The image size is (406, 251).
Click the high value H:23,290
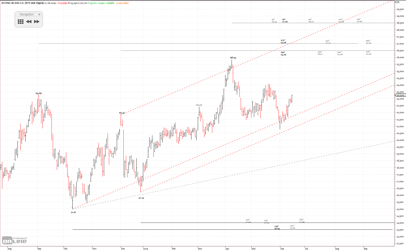[73, 3]
